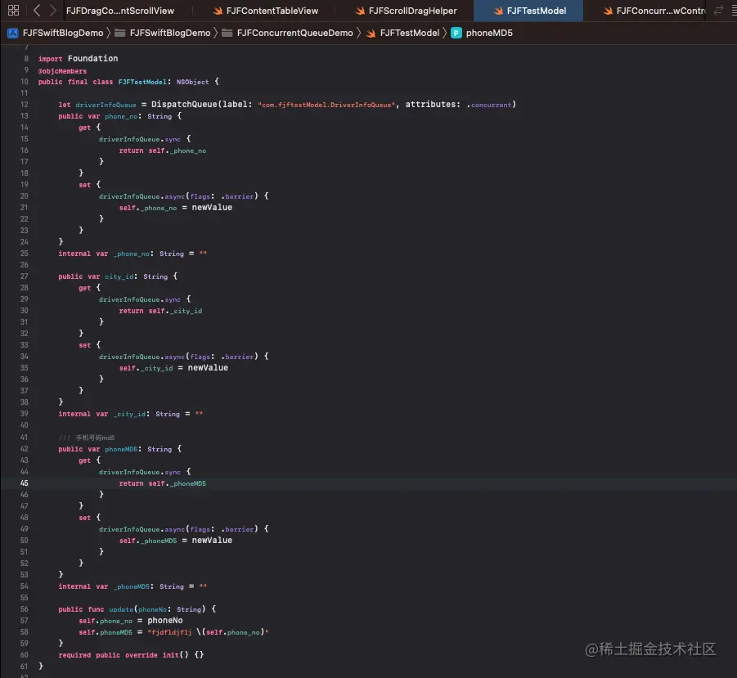Click 'return self._phone_no' on line 16
Image resolution: width=737 pixels, height=678 pixels.
pos(162,150)
